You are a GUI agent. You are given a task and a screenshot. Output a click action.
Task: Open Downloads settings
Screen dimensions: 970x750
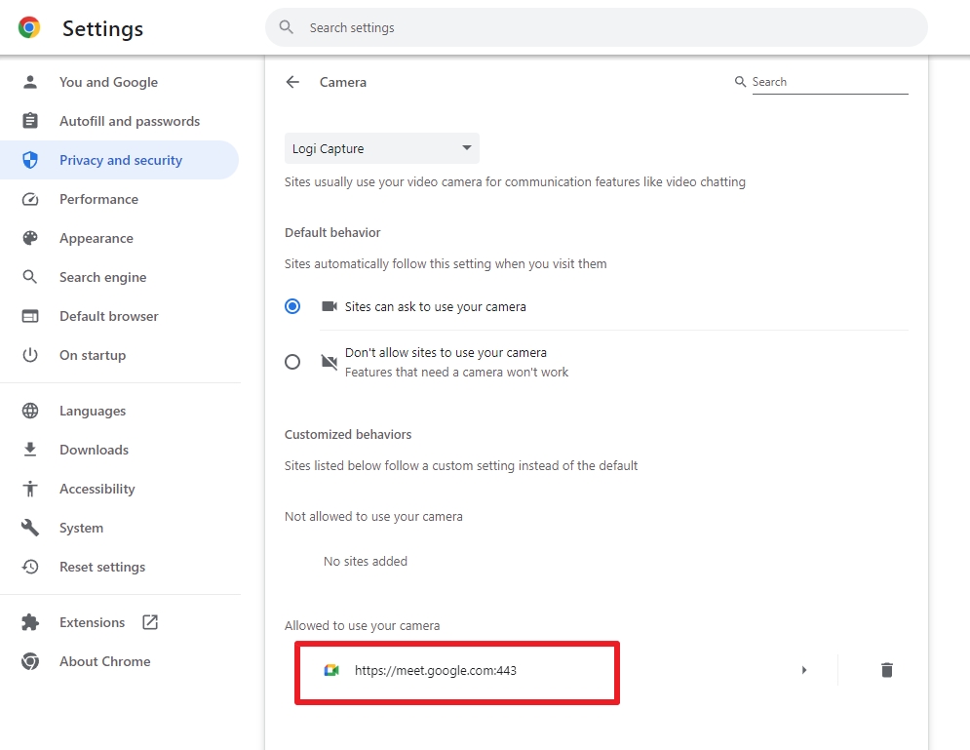click(x=94, y=450)
